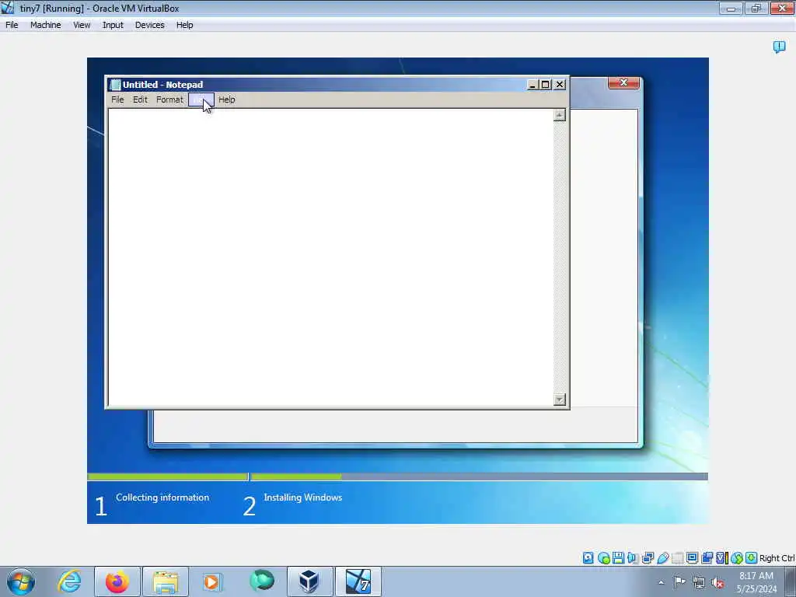Click the hard disk activity indicator in VirtualBox status bar
The image size is (796, 597).
point(588,558)
